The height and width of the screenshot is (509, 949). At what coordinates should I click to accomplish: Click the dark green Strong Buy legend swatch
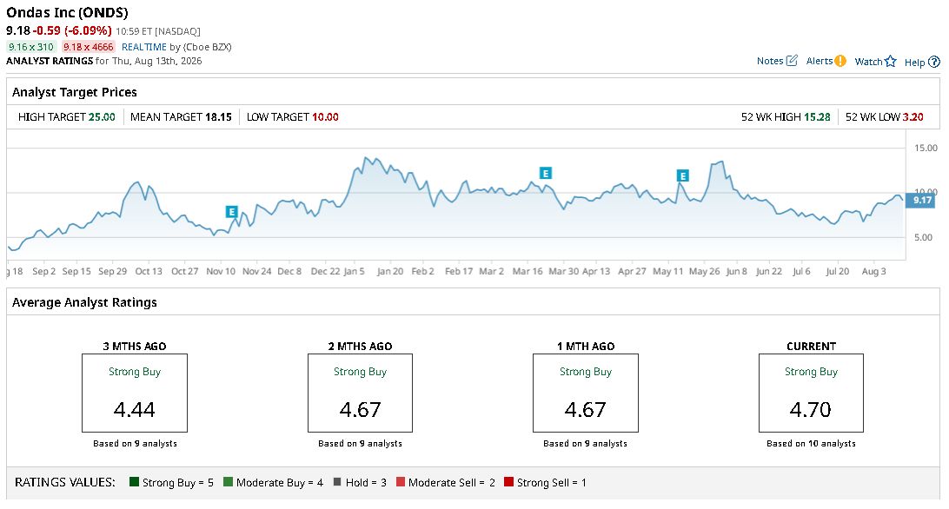(135, 482)
